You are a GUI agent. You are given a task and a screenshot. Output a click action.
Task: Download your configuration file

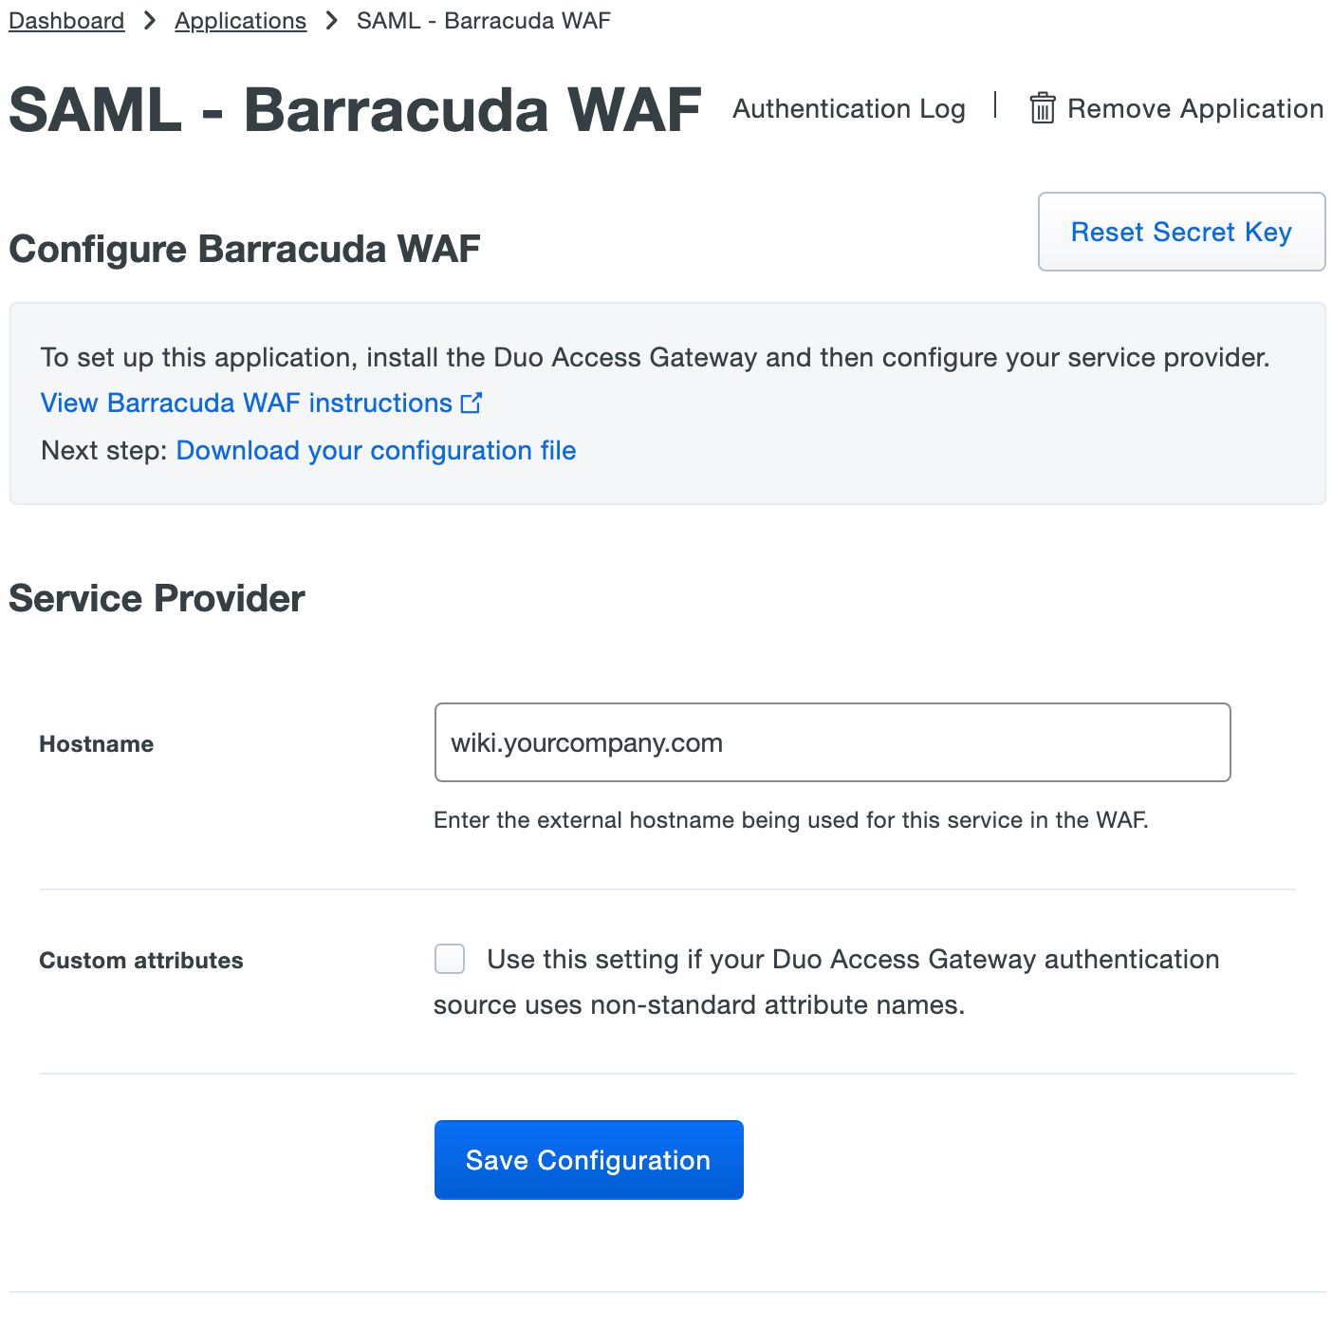376,450
